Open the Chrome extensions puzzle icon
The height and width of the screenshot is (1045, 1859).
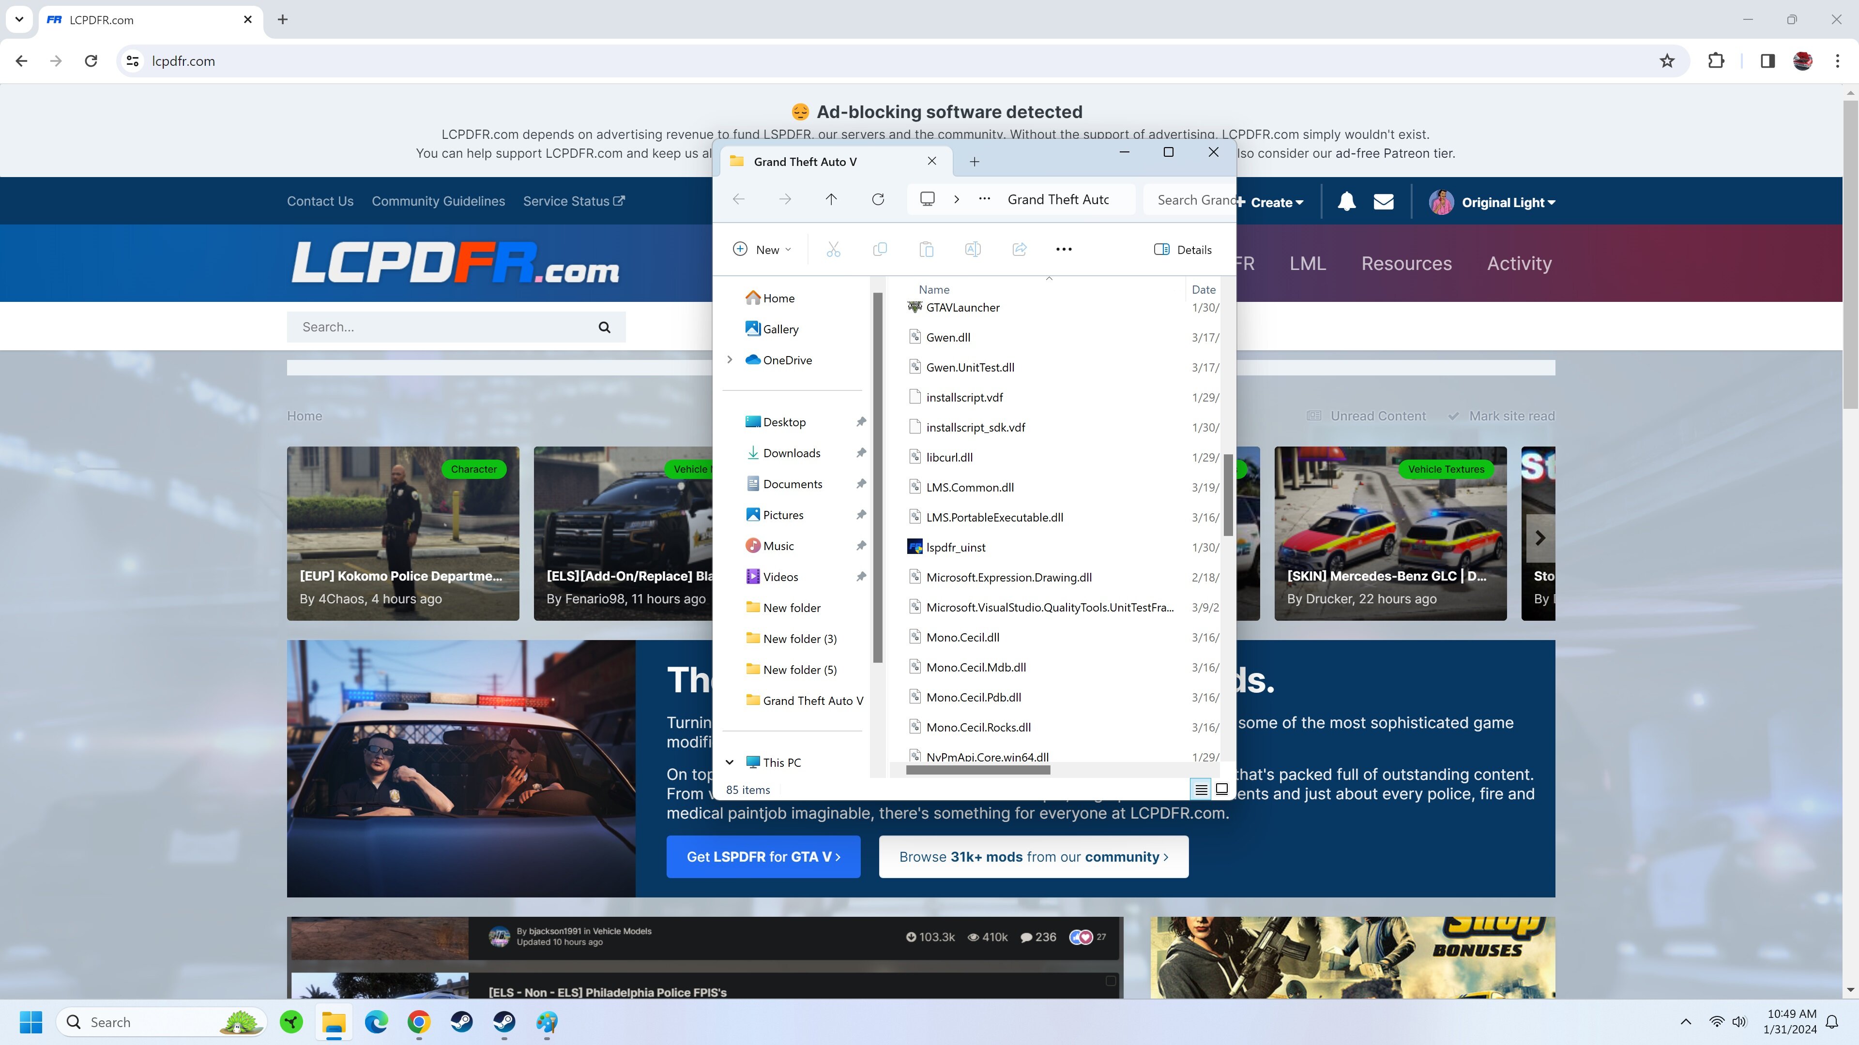[1716, 61]
